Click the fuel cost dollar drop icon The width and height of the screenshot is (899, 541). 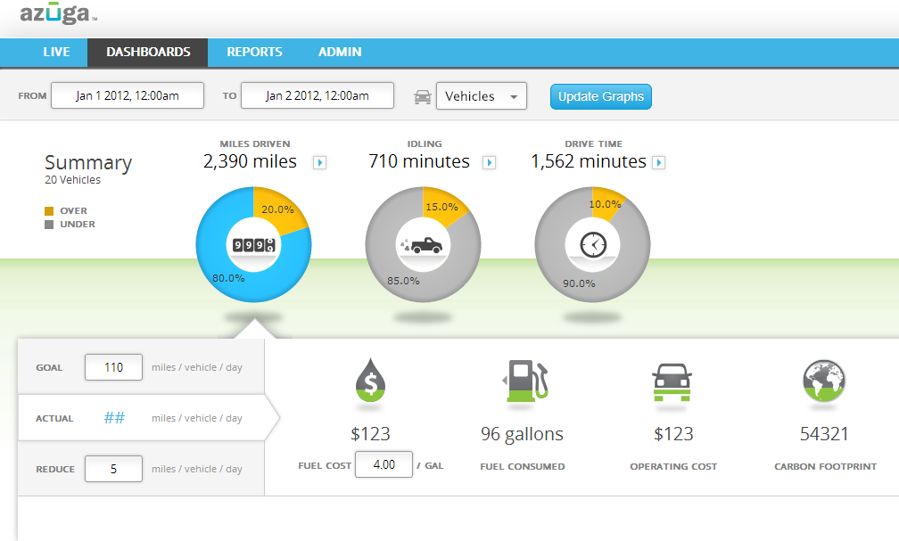pos(370,380)
